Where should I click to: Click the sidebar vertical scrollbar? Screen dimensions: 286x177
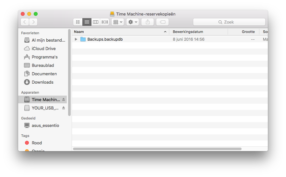(x=69, y=72)
